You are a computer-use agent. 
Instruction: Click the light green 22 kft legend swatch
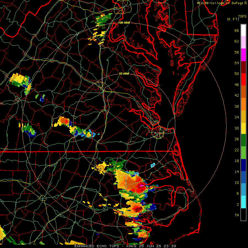[243, 153]
